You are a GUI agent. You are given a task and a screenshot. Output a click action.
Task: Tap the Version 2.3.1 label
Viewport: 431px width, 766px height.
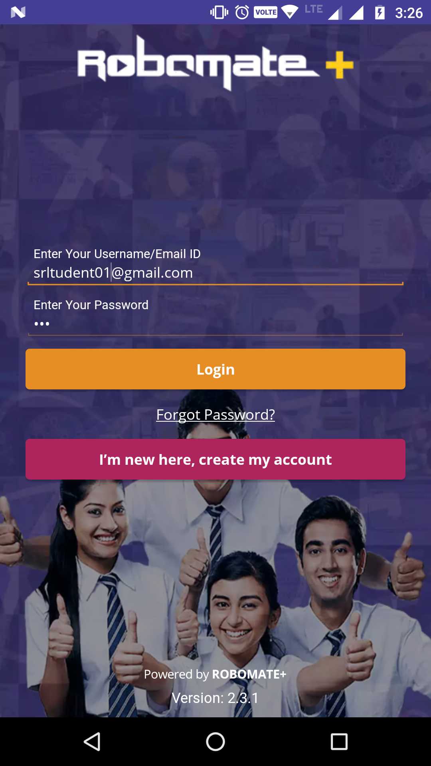[215, 698]
